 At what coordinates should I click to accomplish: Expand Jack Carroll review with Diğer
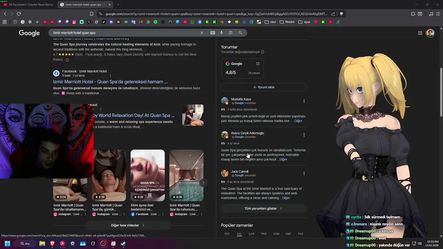point(286,198)
